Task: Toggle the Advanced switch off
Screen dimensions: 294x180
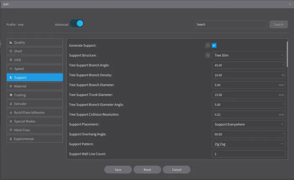Action: point(77,24)
